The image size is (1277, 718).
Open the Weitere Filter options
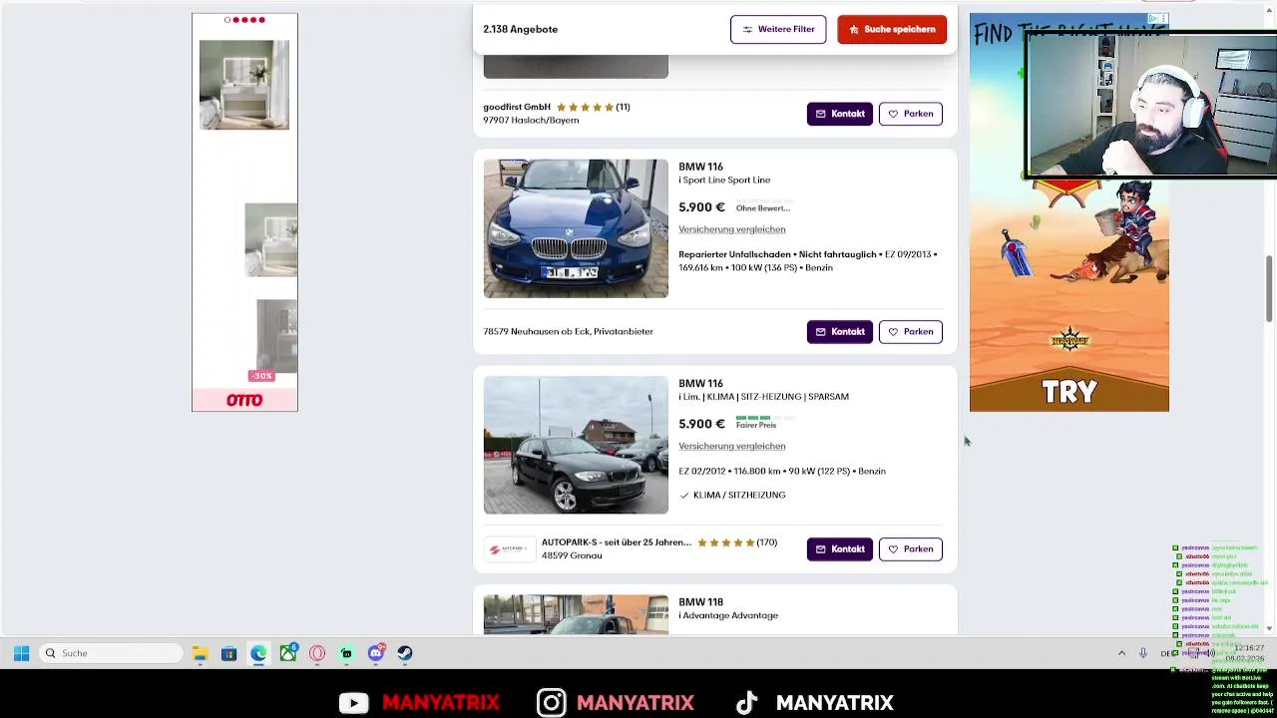click(778, 30)
